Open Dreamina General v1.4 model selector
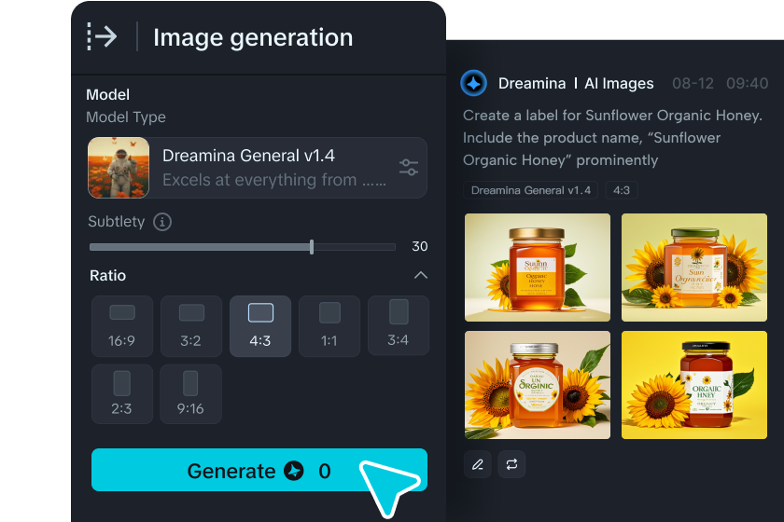784x522 pixels. click(x=257, y=168)
